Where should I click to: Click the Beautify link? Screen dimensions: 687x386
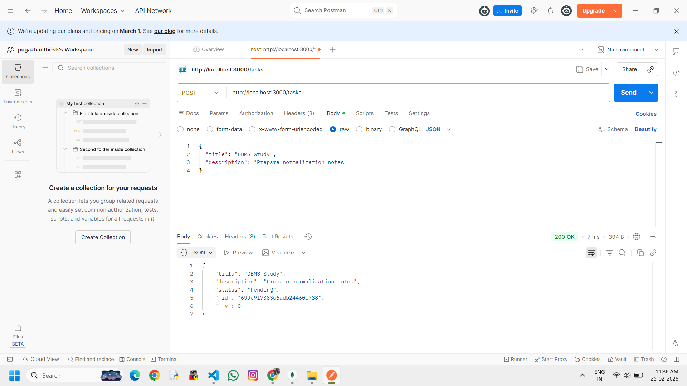coord(645,129)
